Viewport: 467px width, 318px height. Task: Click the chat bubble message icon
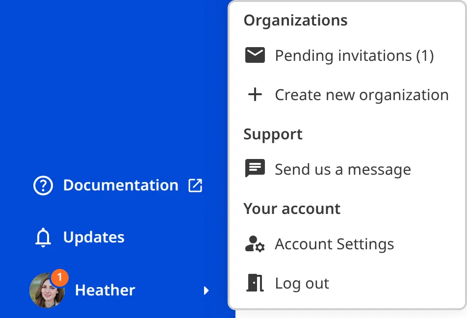[255, 168]
